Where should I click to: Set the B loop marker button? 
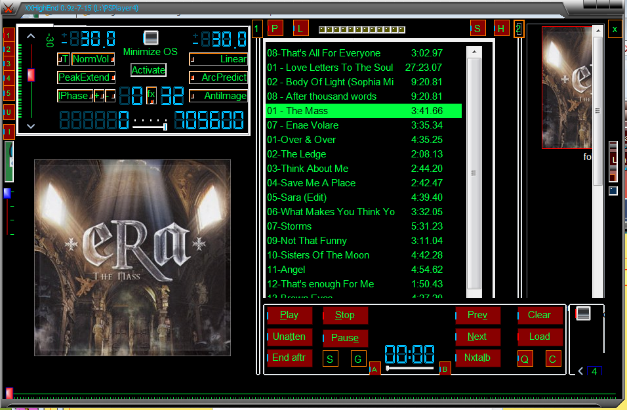point(445,369)
